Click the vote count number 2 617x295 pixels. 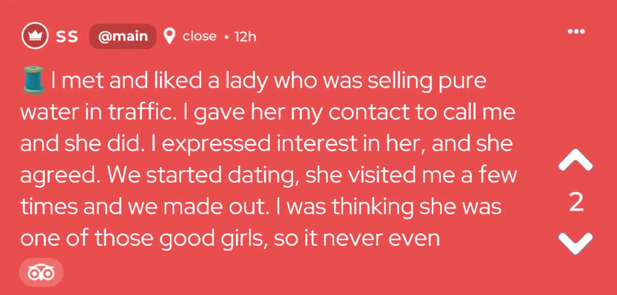pos(576,202)
